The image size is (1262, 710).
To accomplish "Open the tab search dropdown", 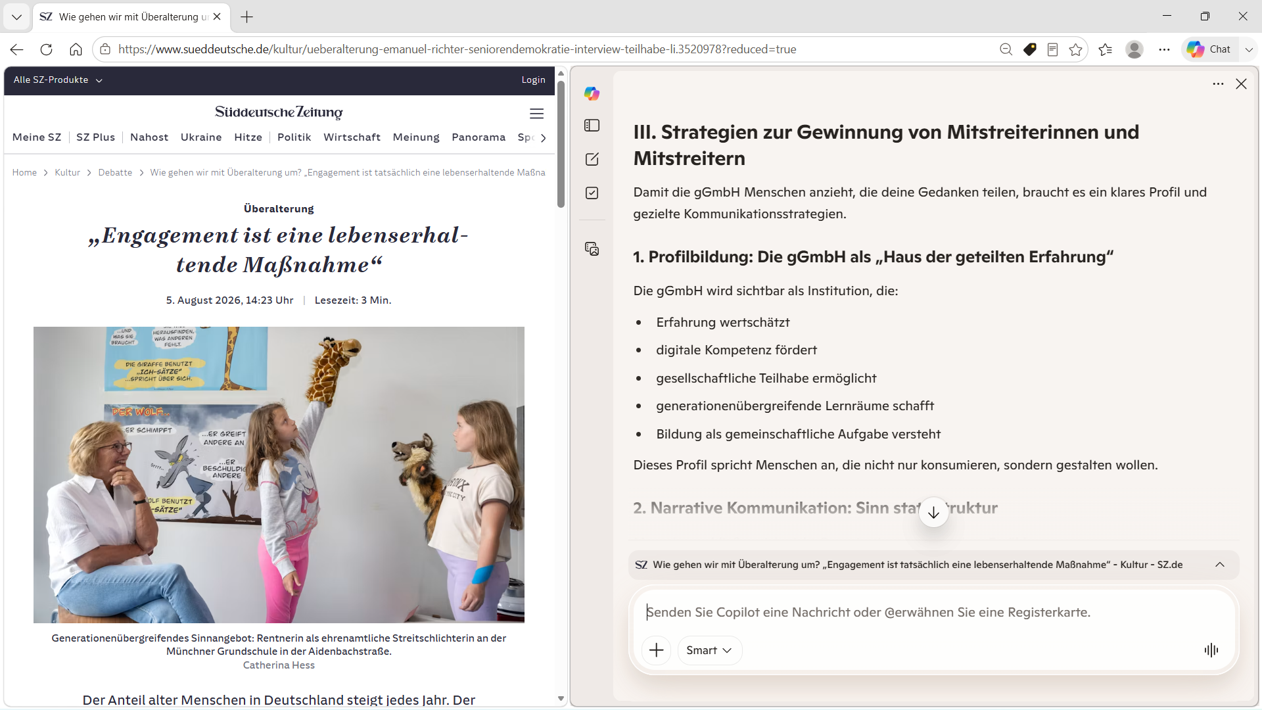I will coord(16,17).
